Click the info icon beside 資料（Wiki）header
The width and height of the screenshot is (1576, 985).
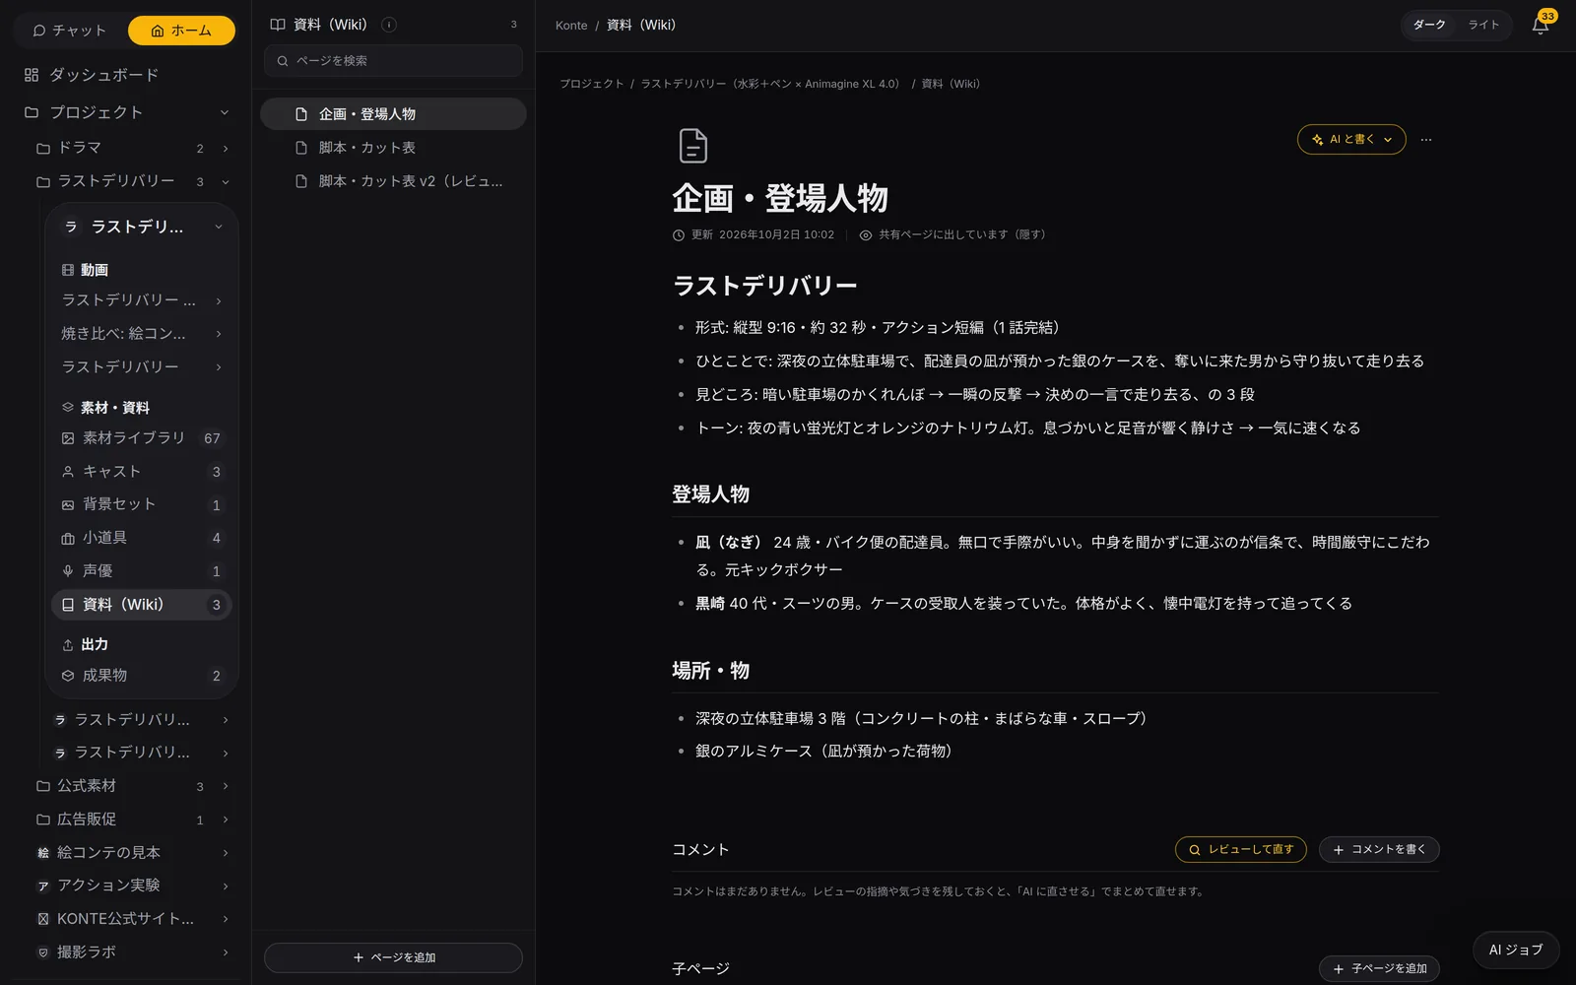click(x=389, y=25)
